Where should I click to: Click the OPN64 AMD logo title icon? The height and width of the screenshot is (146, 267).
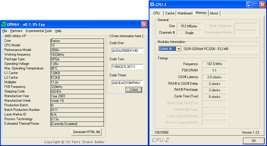pos(3,24)
